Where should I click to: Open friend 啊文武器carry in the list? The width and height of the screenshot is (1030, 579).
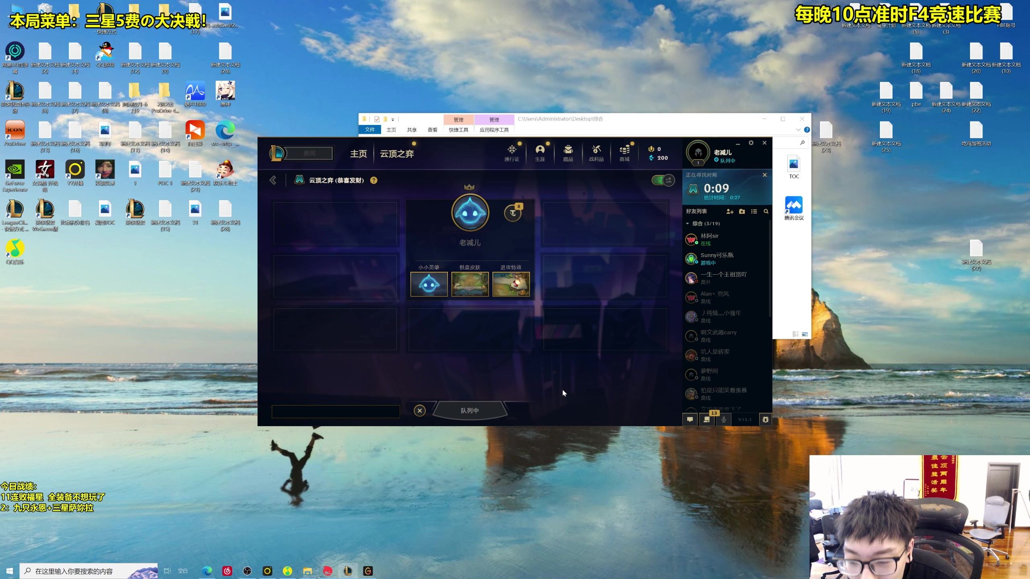[726, 336]
